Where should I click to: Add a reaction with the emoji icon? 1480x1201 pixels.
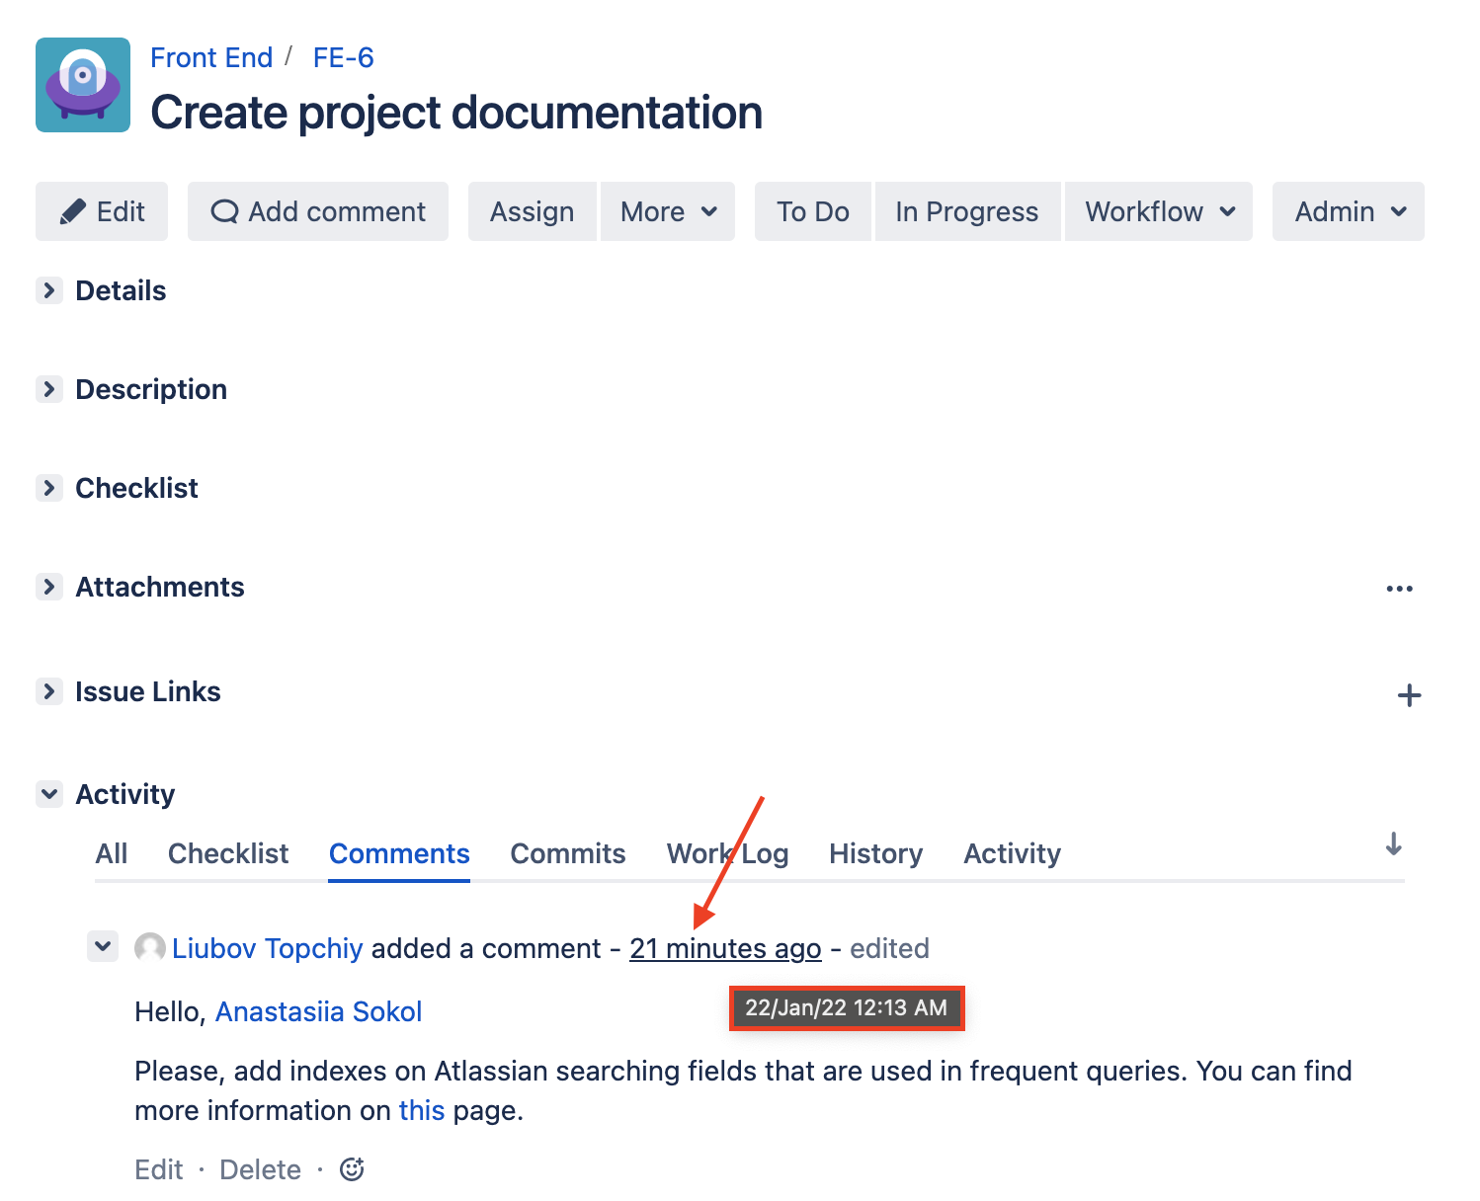click(x=352, y=1169)
